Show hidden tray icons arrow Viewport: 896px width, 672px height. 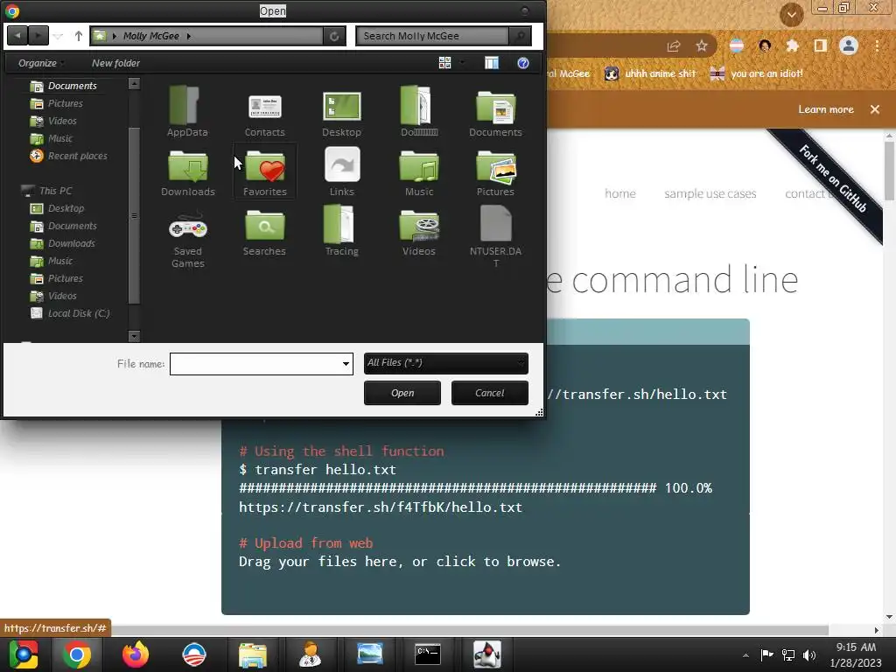pos(745,654)
